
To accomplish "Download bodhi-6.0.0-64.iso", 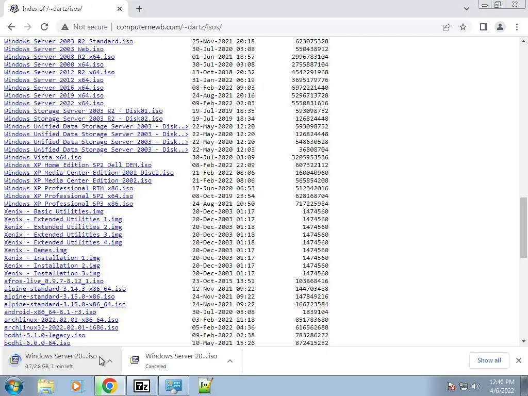I will click(x=37, y=343).
